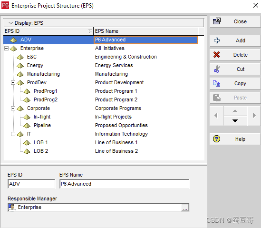Screen dimensions: 261x228
Task: Click the Cut scissors icon
Action: [x=217, y=69]
